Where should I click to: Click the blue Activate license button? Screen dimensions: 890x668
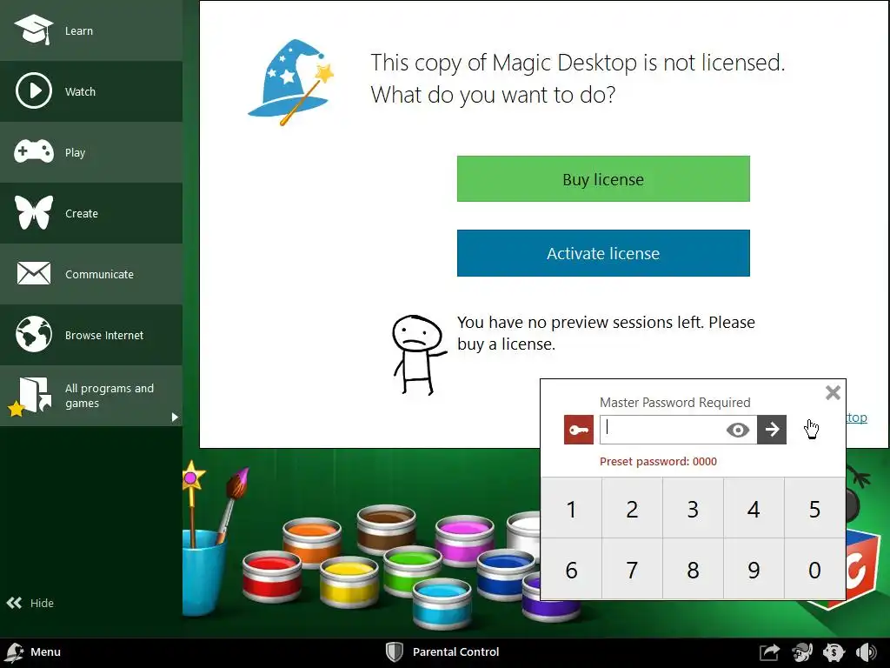click(603, 253)
